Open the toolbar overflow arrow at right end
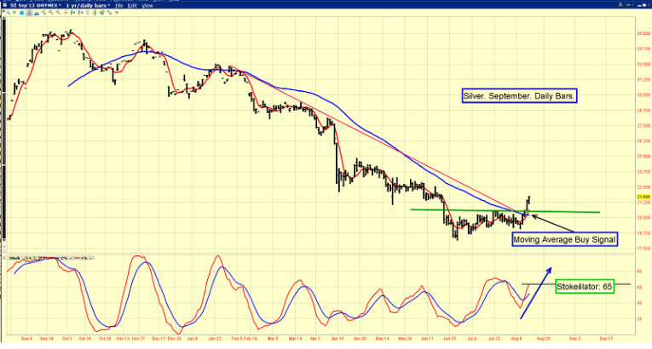Viewport: 652px width, 349px height. coord(116,13)
